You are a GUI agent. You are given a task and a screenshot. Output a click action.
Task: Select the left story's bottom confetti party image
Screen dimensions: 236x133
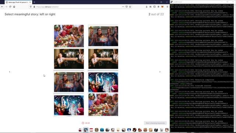69,105
